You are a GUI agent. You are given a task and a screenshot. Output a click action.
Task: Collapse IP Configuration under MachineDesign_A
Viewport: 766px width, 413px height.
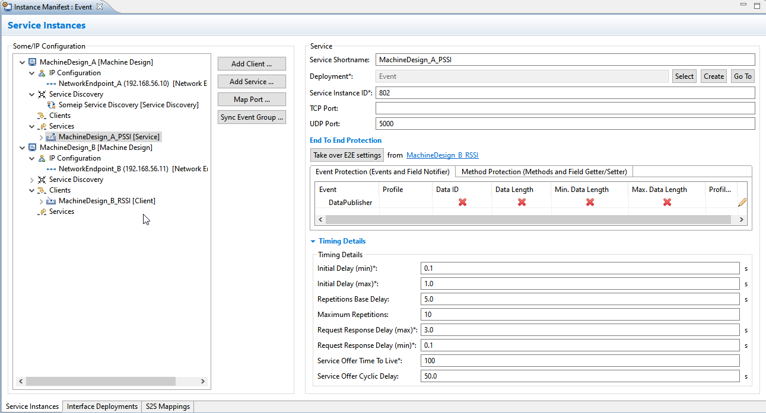(32, 73)
